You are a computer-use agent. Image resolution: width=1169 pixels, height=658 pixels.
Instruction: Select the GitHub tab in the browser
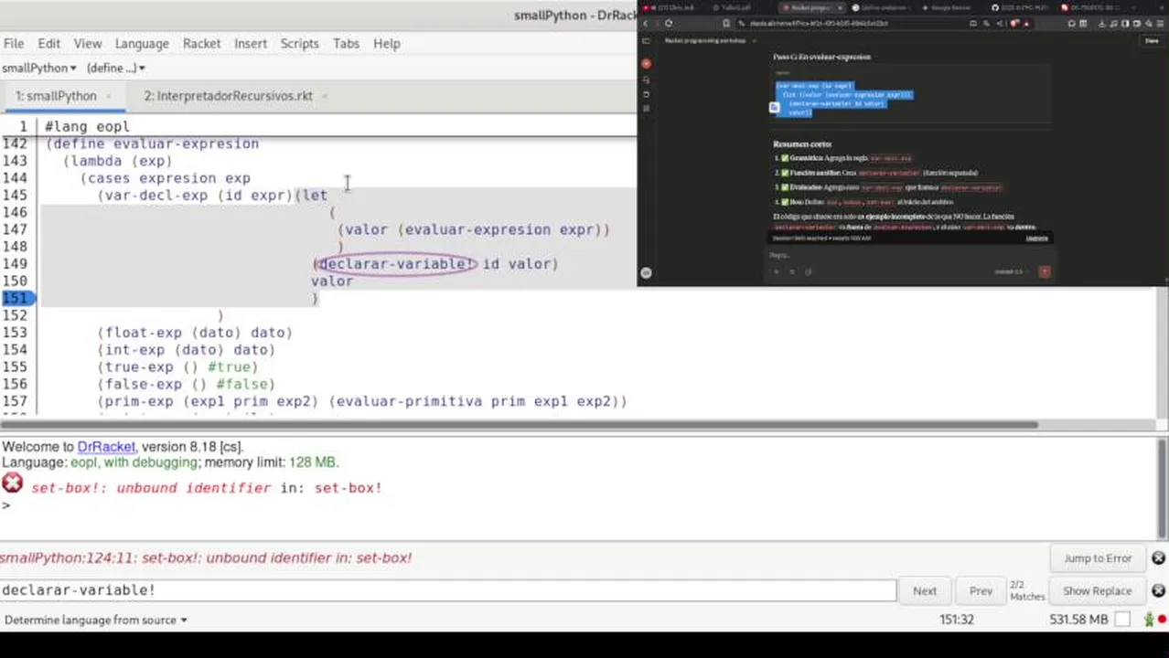pos(1019,7)
